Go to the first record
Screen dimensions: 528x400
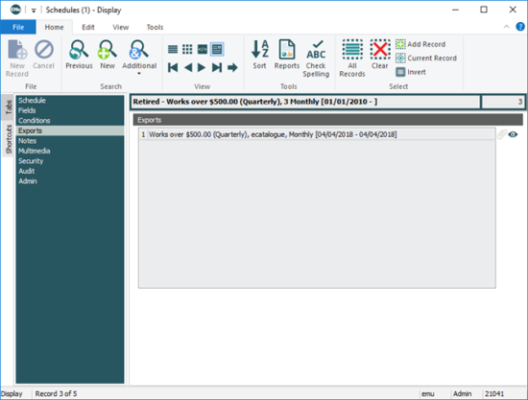click(x=173, y=67)
